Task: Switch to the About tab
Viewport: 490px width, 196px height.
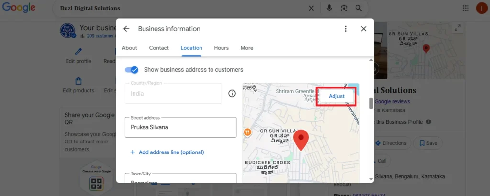Action: [x=129, y=48]
